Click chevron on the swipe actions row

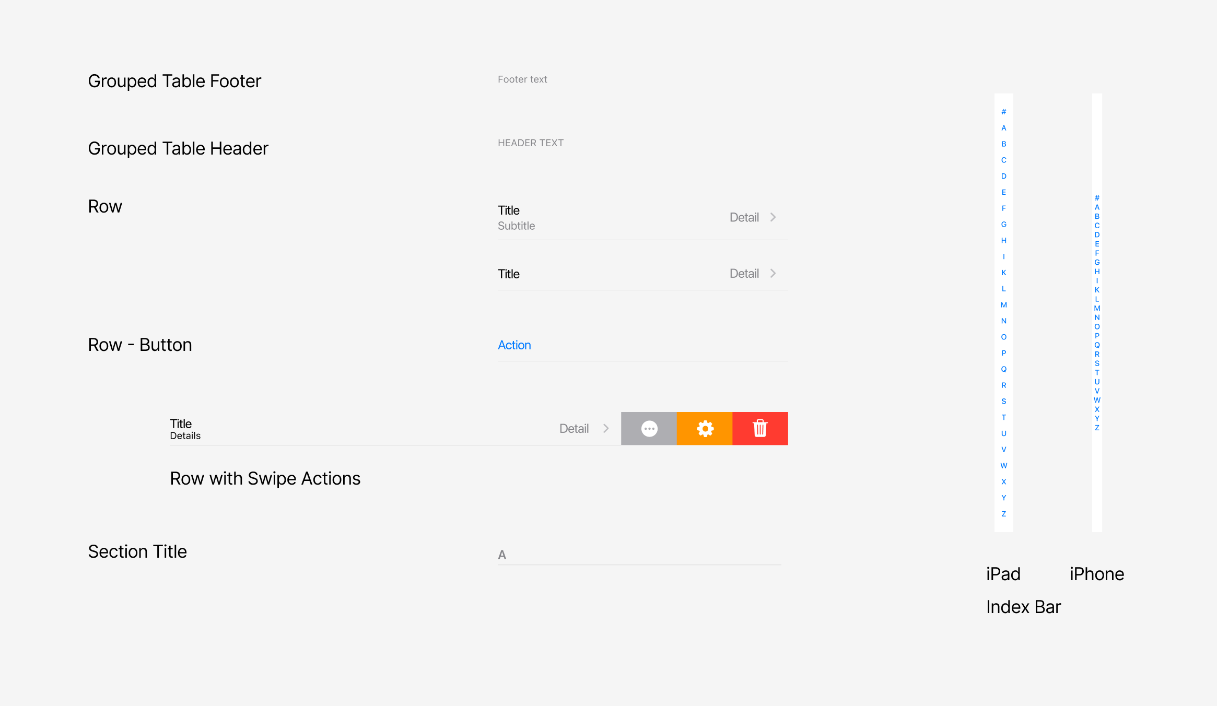pos(606,429)
